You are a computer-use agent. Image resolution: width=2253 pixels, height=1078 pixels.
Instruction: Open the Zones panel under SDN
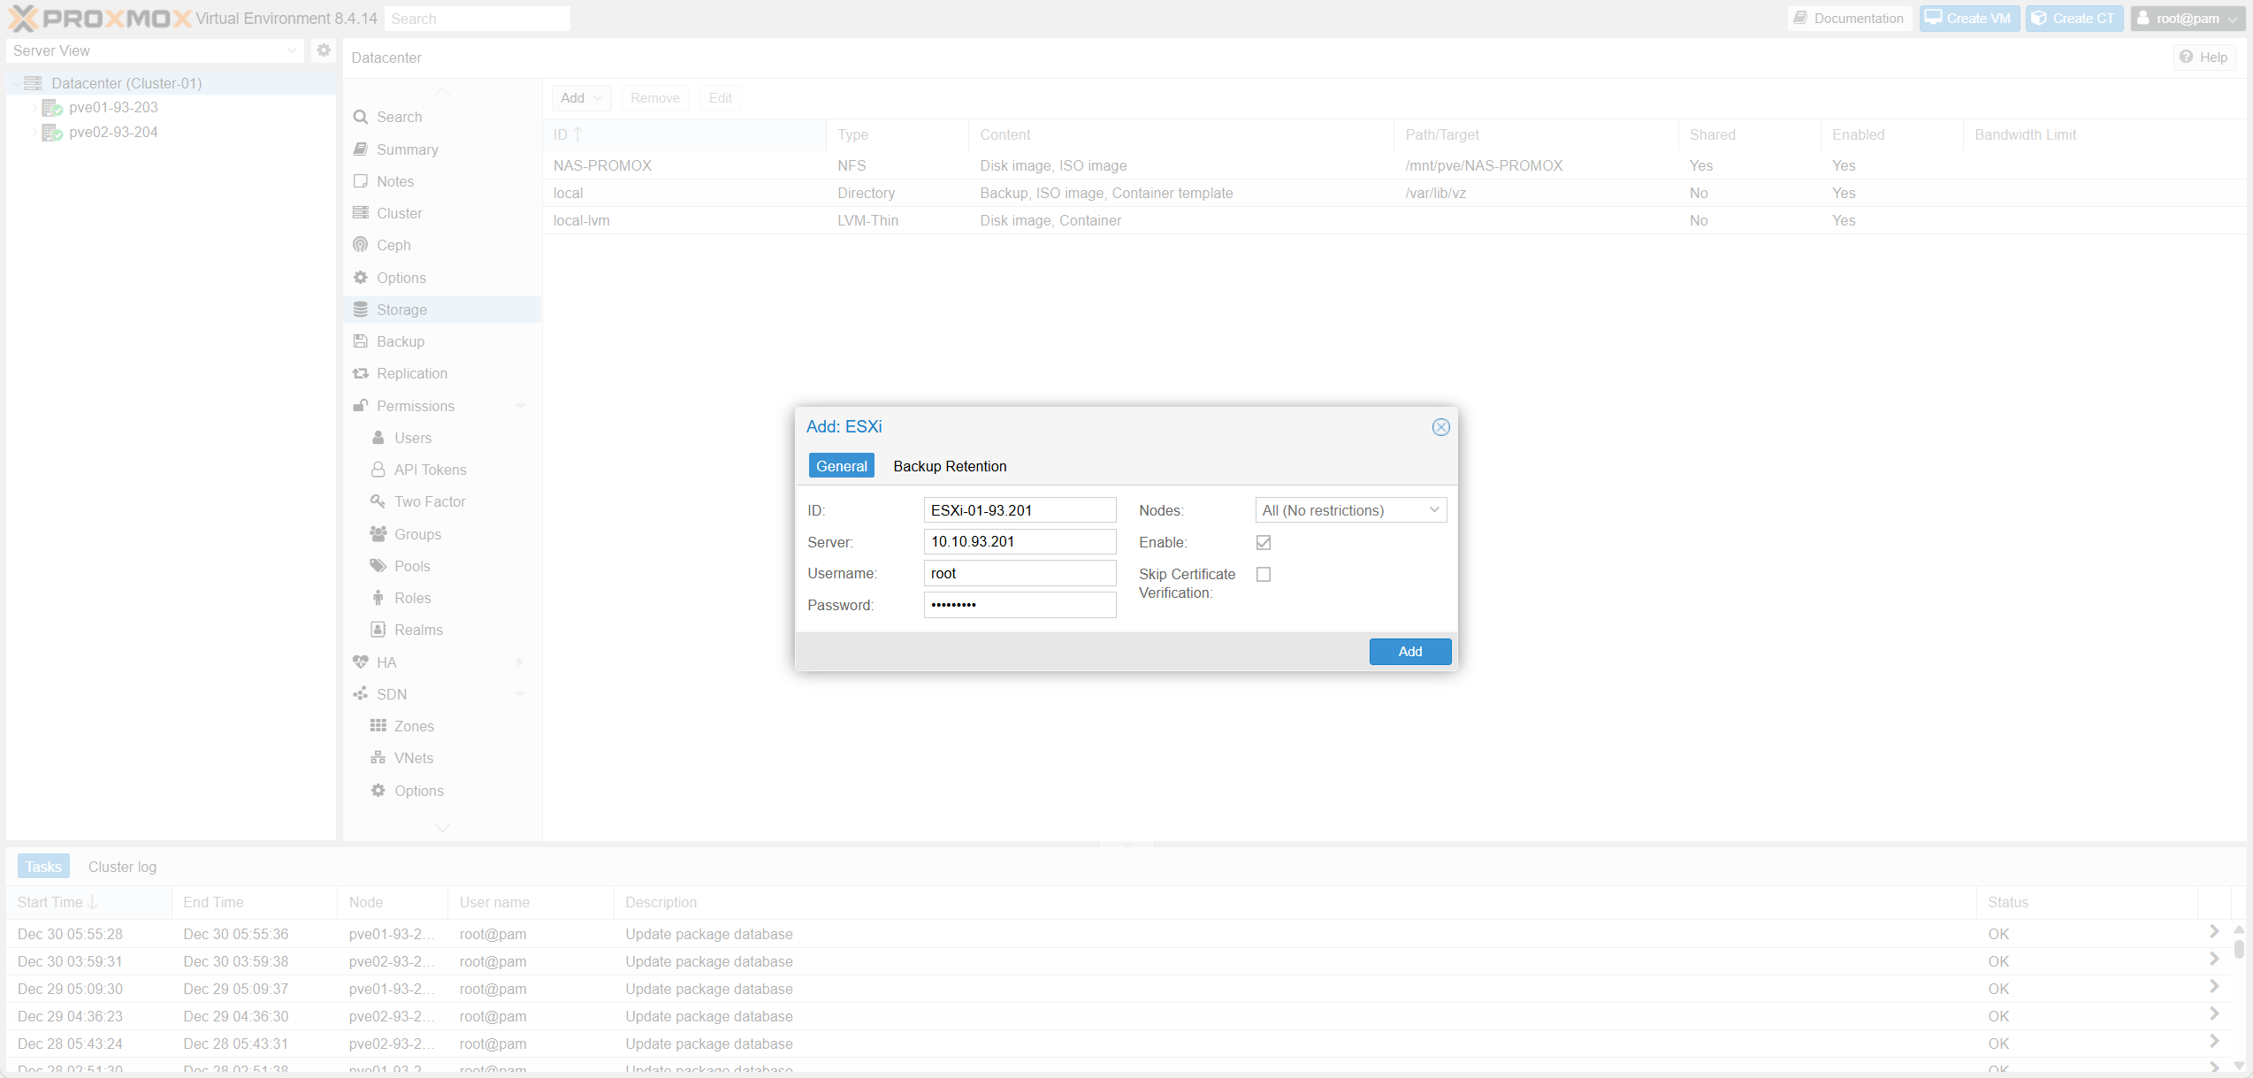tap(413, 725)
